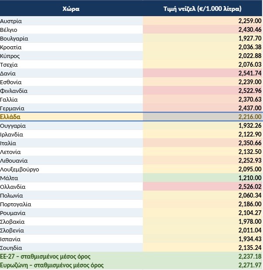Click Malta's green value 1,210.00

(x=250, y=178)
